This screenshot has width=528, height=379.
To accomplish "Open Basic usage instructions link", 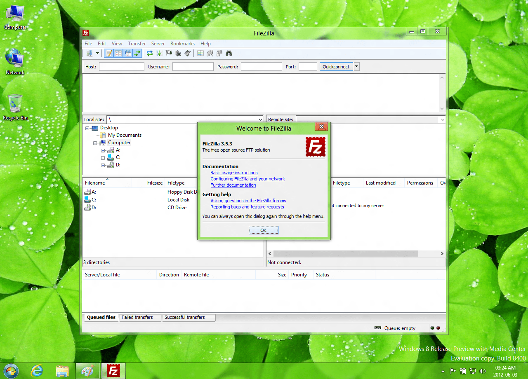I will click(x=234, y=173).
